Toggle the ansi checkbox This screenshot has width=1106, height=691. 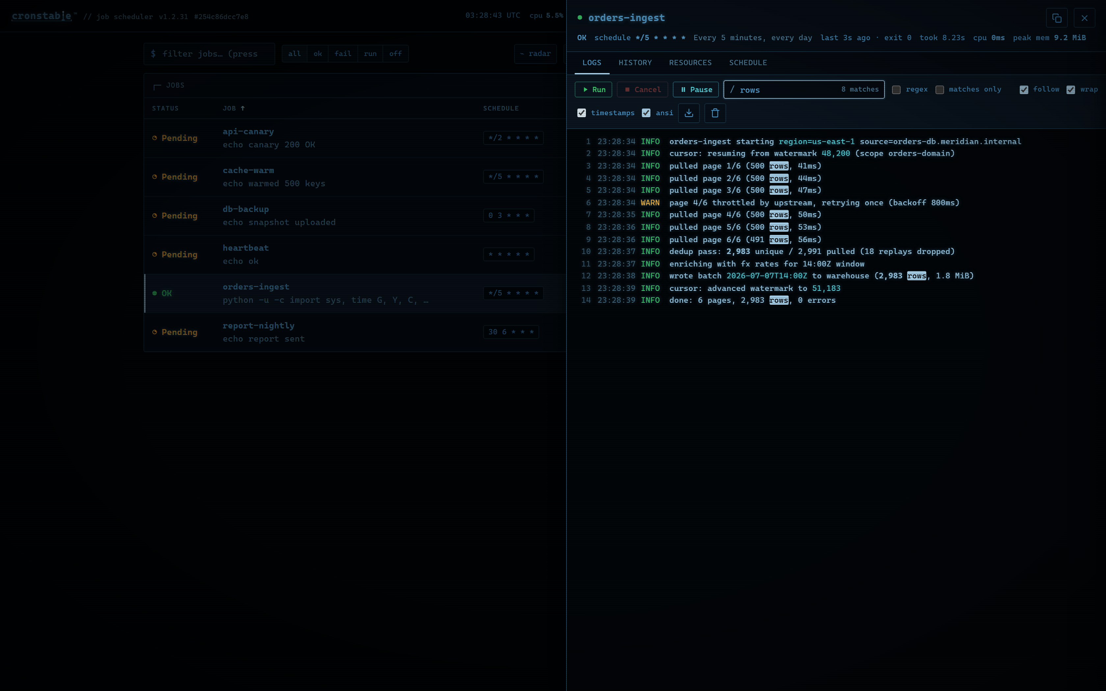pos(646,113)
